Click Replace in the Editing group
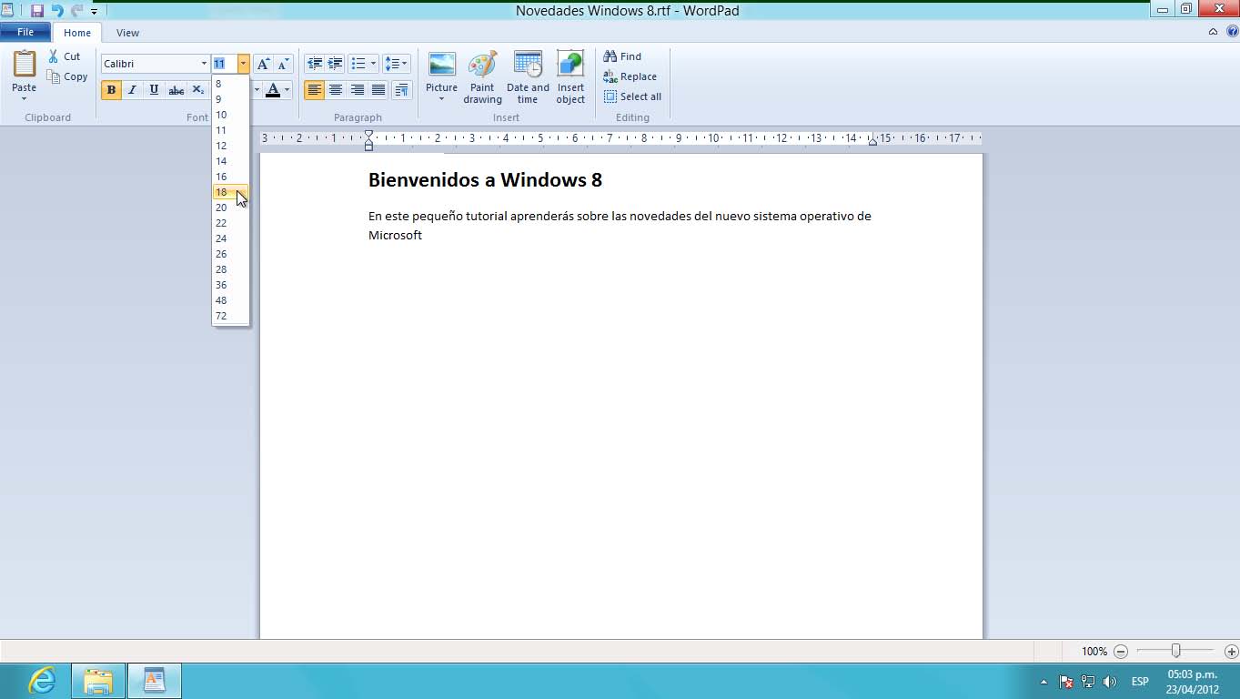The image size is (1240, 699). pos(630,76)
